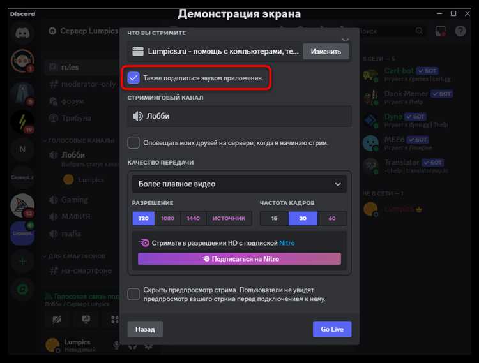Set frame rate to 30
The height and width of the screenshot is (363, 479).
coord(303,218)
